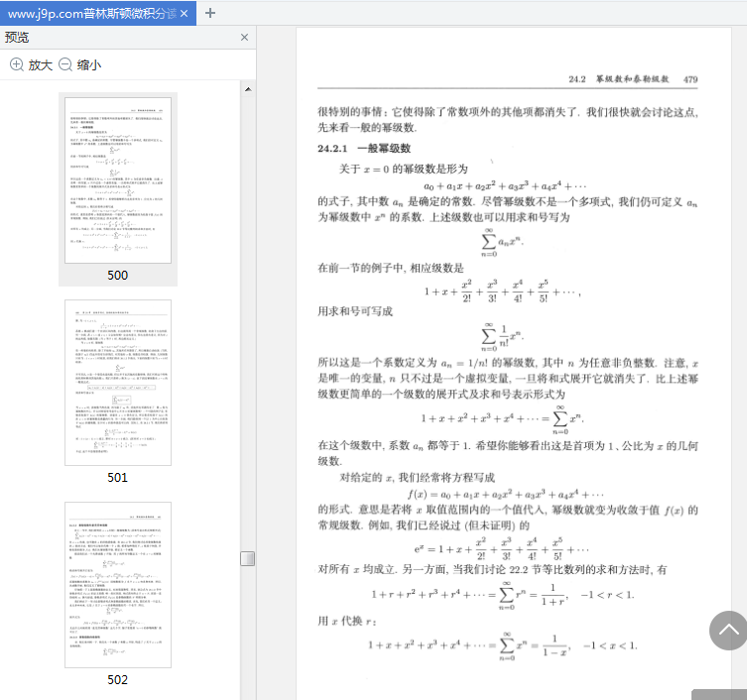
Task: Click the line 用求和号可写成
Action: [355, 311]
